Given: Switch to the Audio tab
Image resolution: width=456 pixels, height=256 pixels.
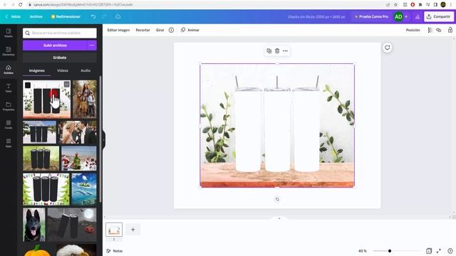Looking at the screenshot, I should click(x=85, y=70).
